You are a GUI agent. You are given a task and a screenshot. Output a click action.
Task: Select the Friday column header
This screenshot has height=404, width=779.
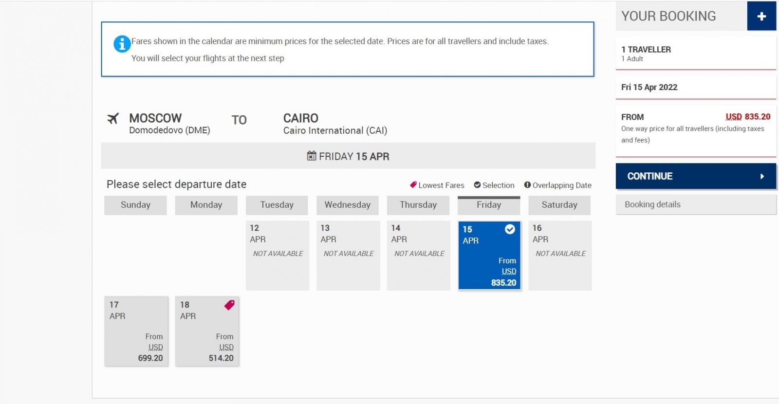(x=489, y=205)
